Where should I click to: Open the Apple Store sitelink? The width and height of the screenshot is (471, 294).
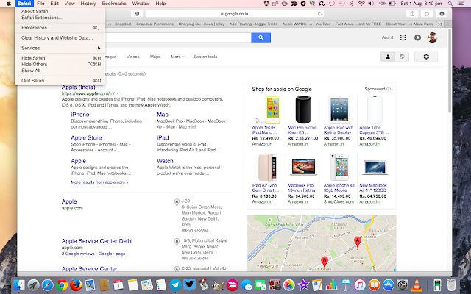pyautogui.click(x=86, y=137)
